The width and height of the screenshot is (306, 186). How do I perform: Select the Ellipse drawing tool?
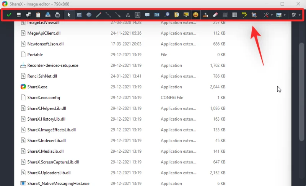pyautogui.click(x=89, y=15)
